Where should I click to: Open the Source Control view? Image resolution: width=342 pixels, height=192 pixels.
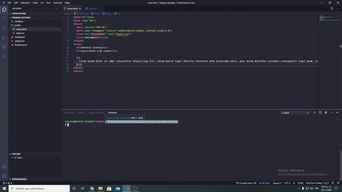click(x=4, y=28)
